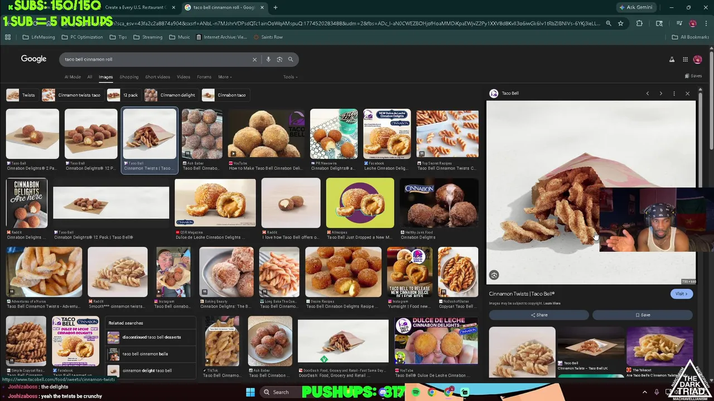Start voice search with the microphone icon
Viewport: 714px width, 401px height.
click(268, 60)
